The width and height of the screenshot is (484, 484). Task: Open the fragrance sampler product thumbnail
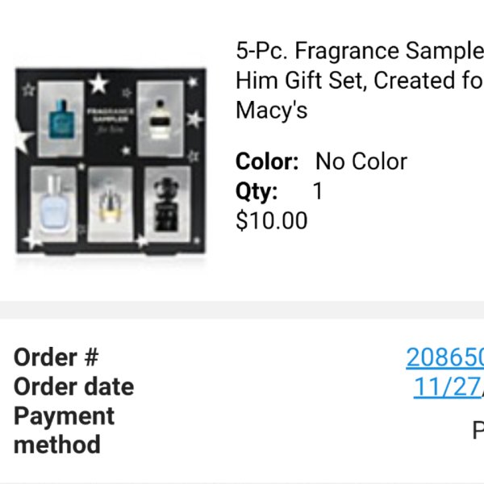[x=111, y=161]
